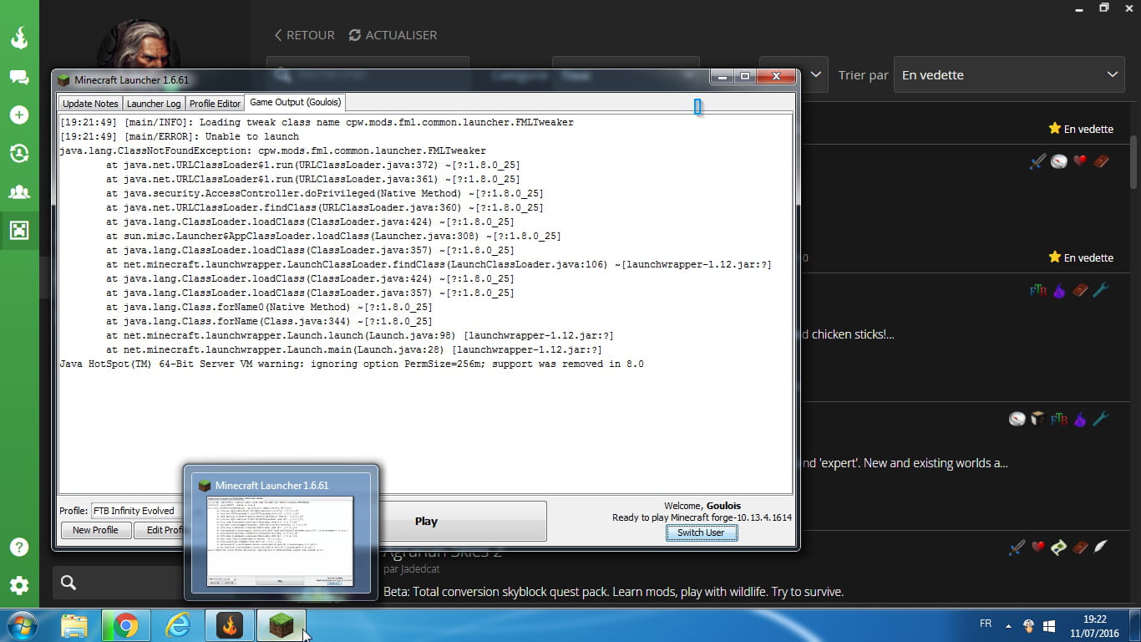
Task: Click the 'Java HotSpot(TM) 64-Bit Server VM warning' line
Action: point(352,364)
